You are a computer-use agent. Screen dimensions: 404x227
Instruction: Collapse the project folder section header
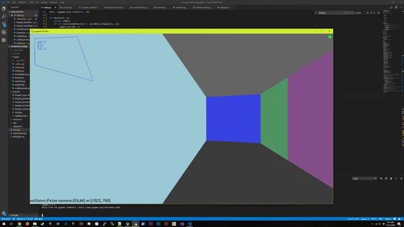(18, 47)
